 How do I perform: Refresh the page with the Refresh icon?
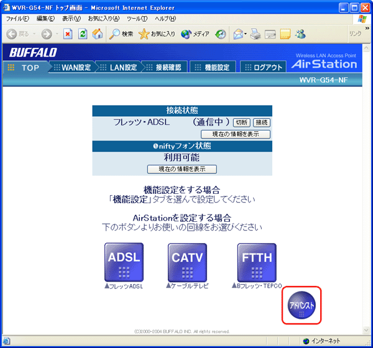click(83, 34)
